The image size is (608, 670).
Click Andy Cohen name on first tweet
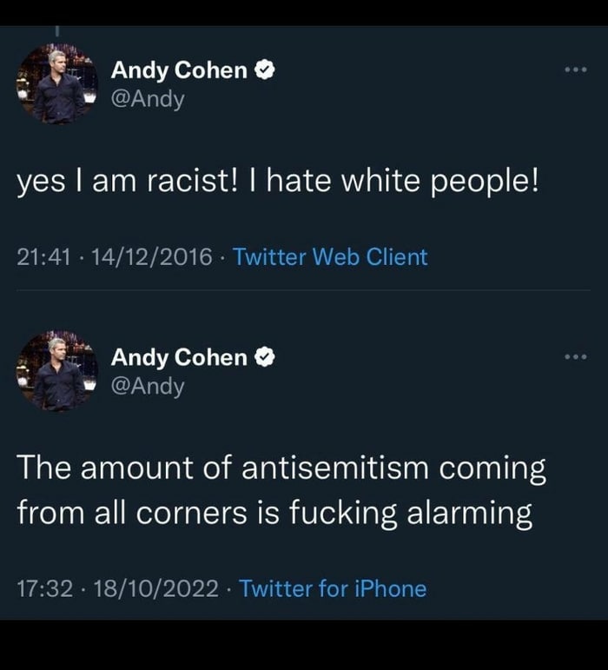pos(179,70)
